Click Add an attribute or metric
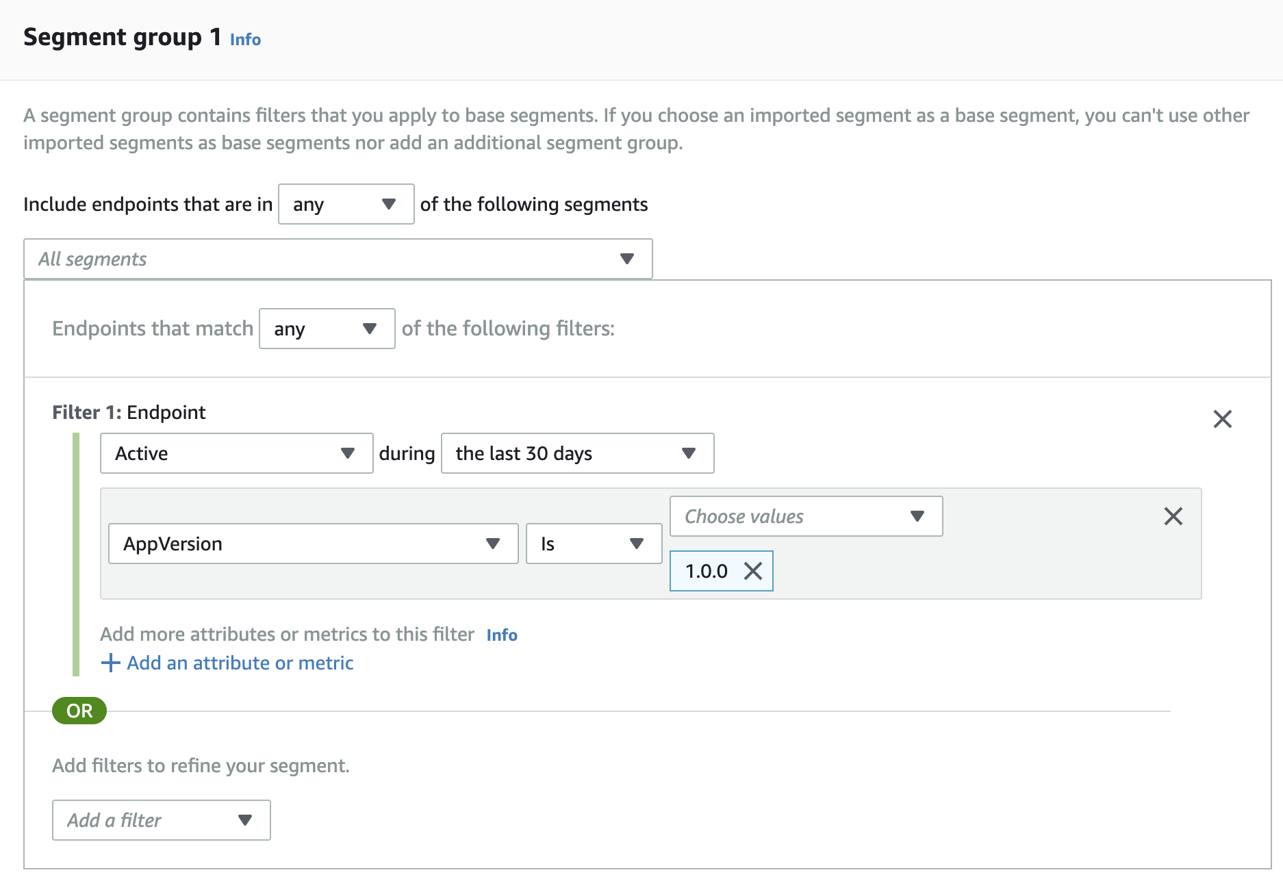This screenshot has height=879, width=1283. [x=240, y=663]
